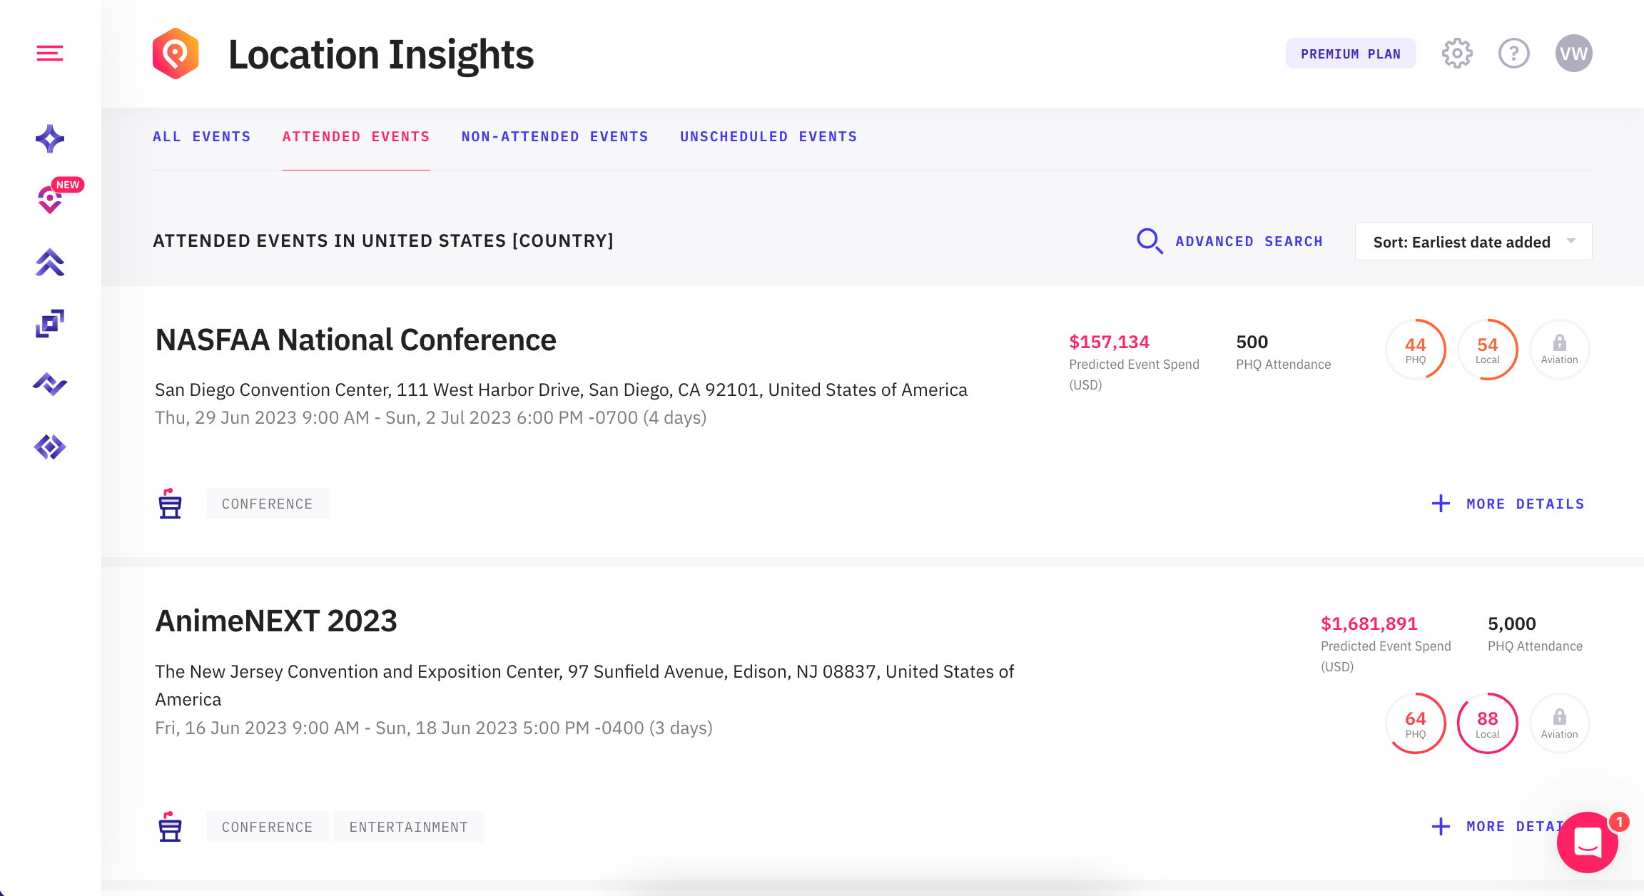1644x896 pixels.
Task: Open the Unscheduled Events tab
Action: (768, 136)
